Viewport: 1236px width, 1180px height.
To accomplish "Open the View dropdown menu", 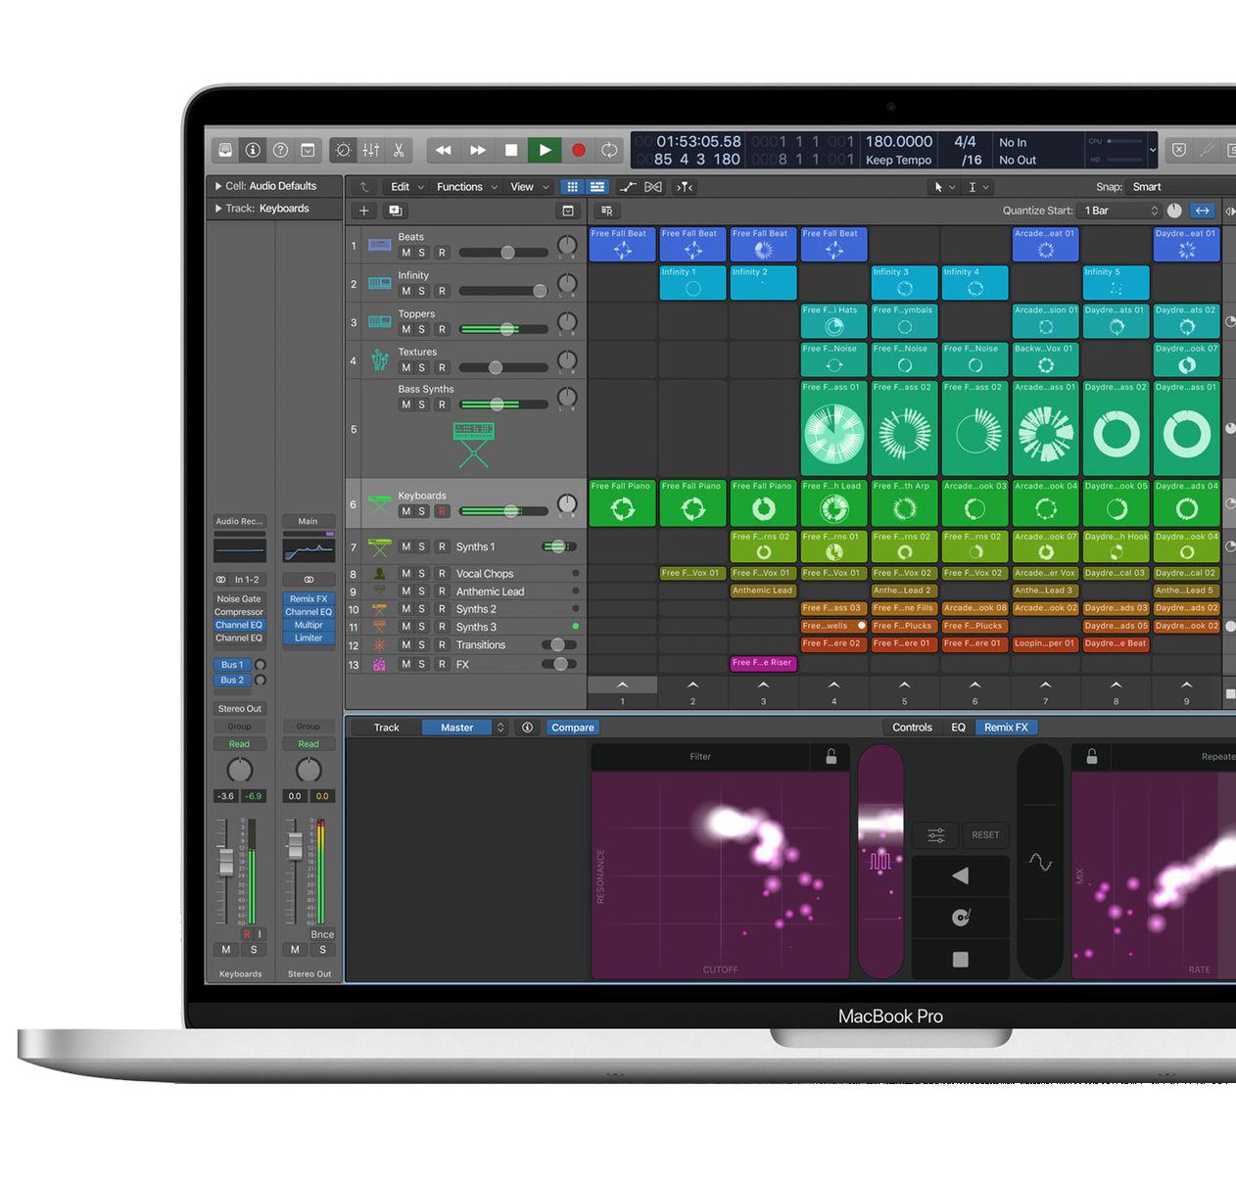I will click(x=530, y=187).
